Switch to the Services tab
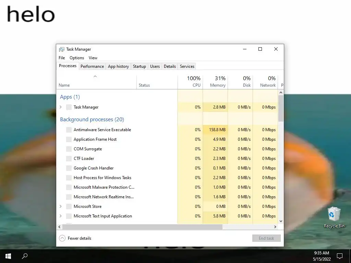The width and height of the screenshot is (351, 263). [187, 66]
